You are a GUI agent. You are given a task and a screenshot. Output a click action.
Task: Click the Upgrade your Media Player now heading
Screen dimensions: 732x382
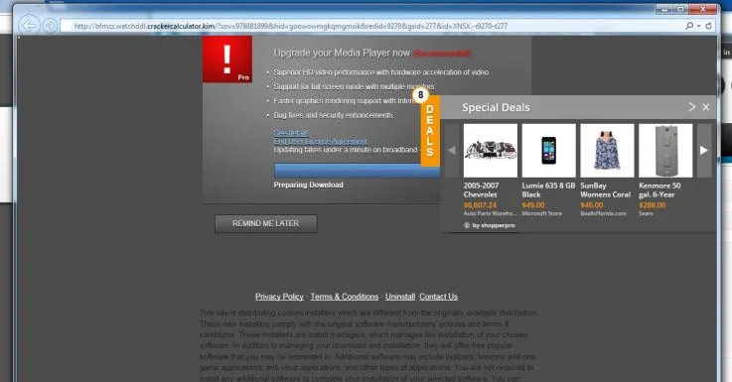tap(342, 53)
